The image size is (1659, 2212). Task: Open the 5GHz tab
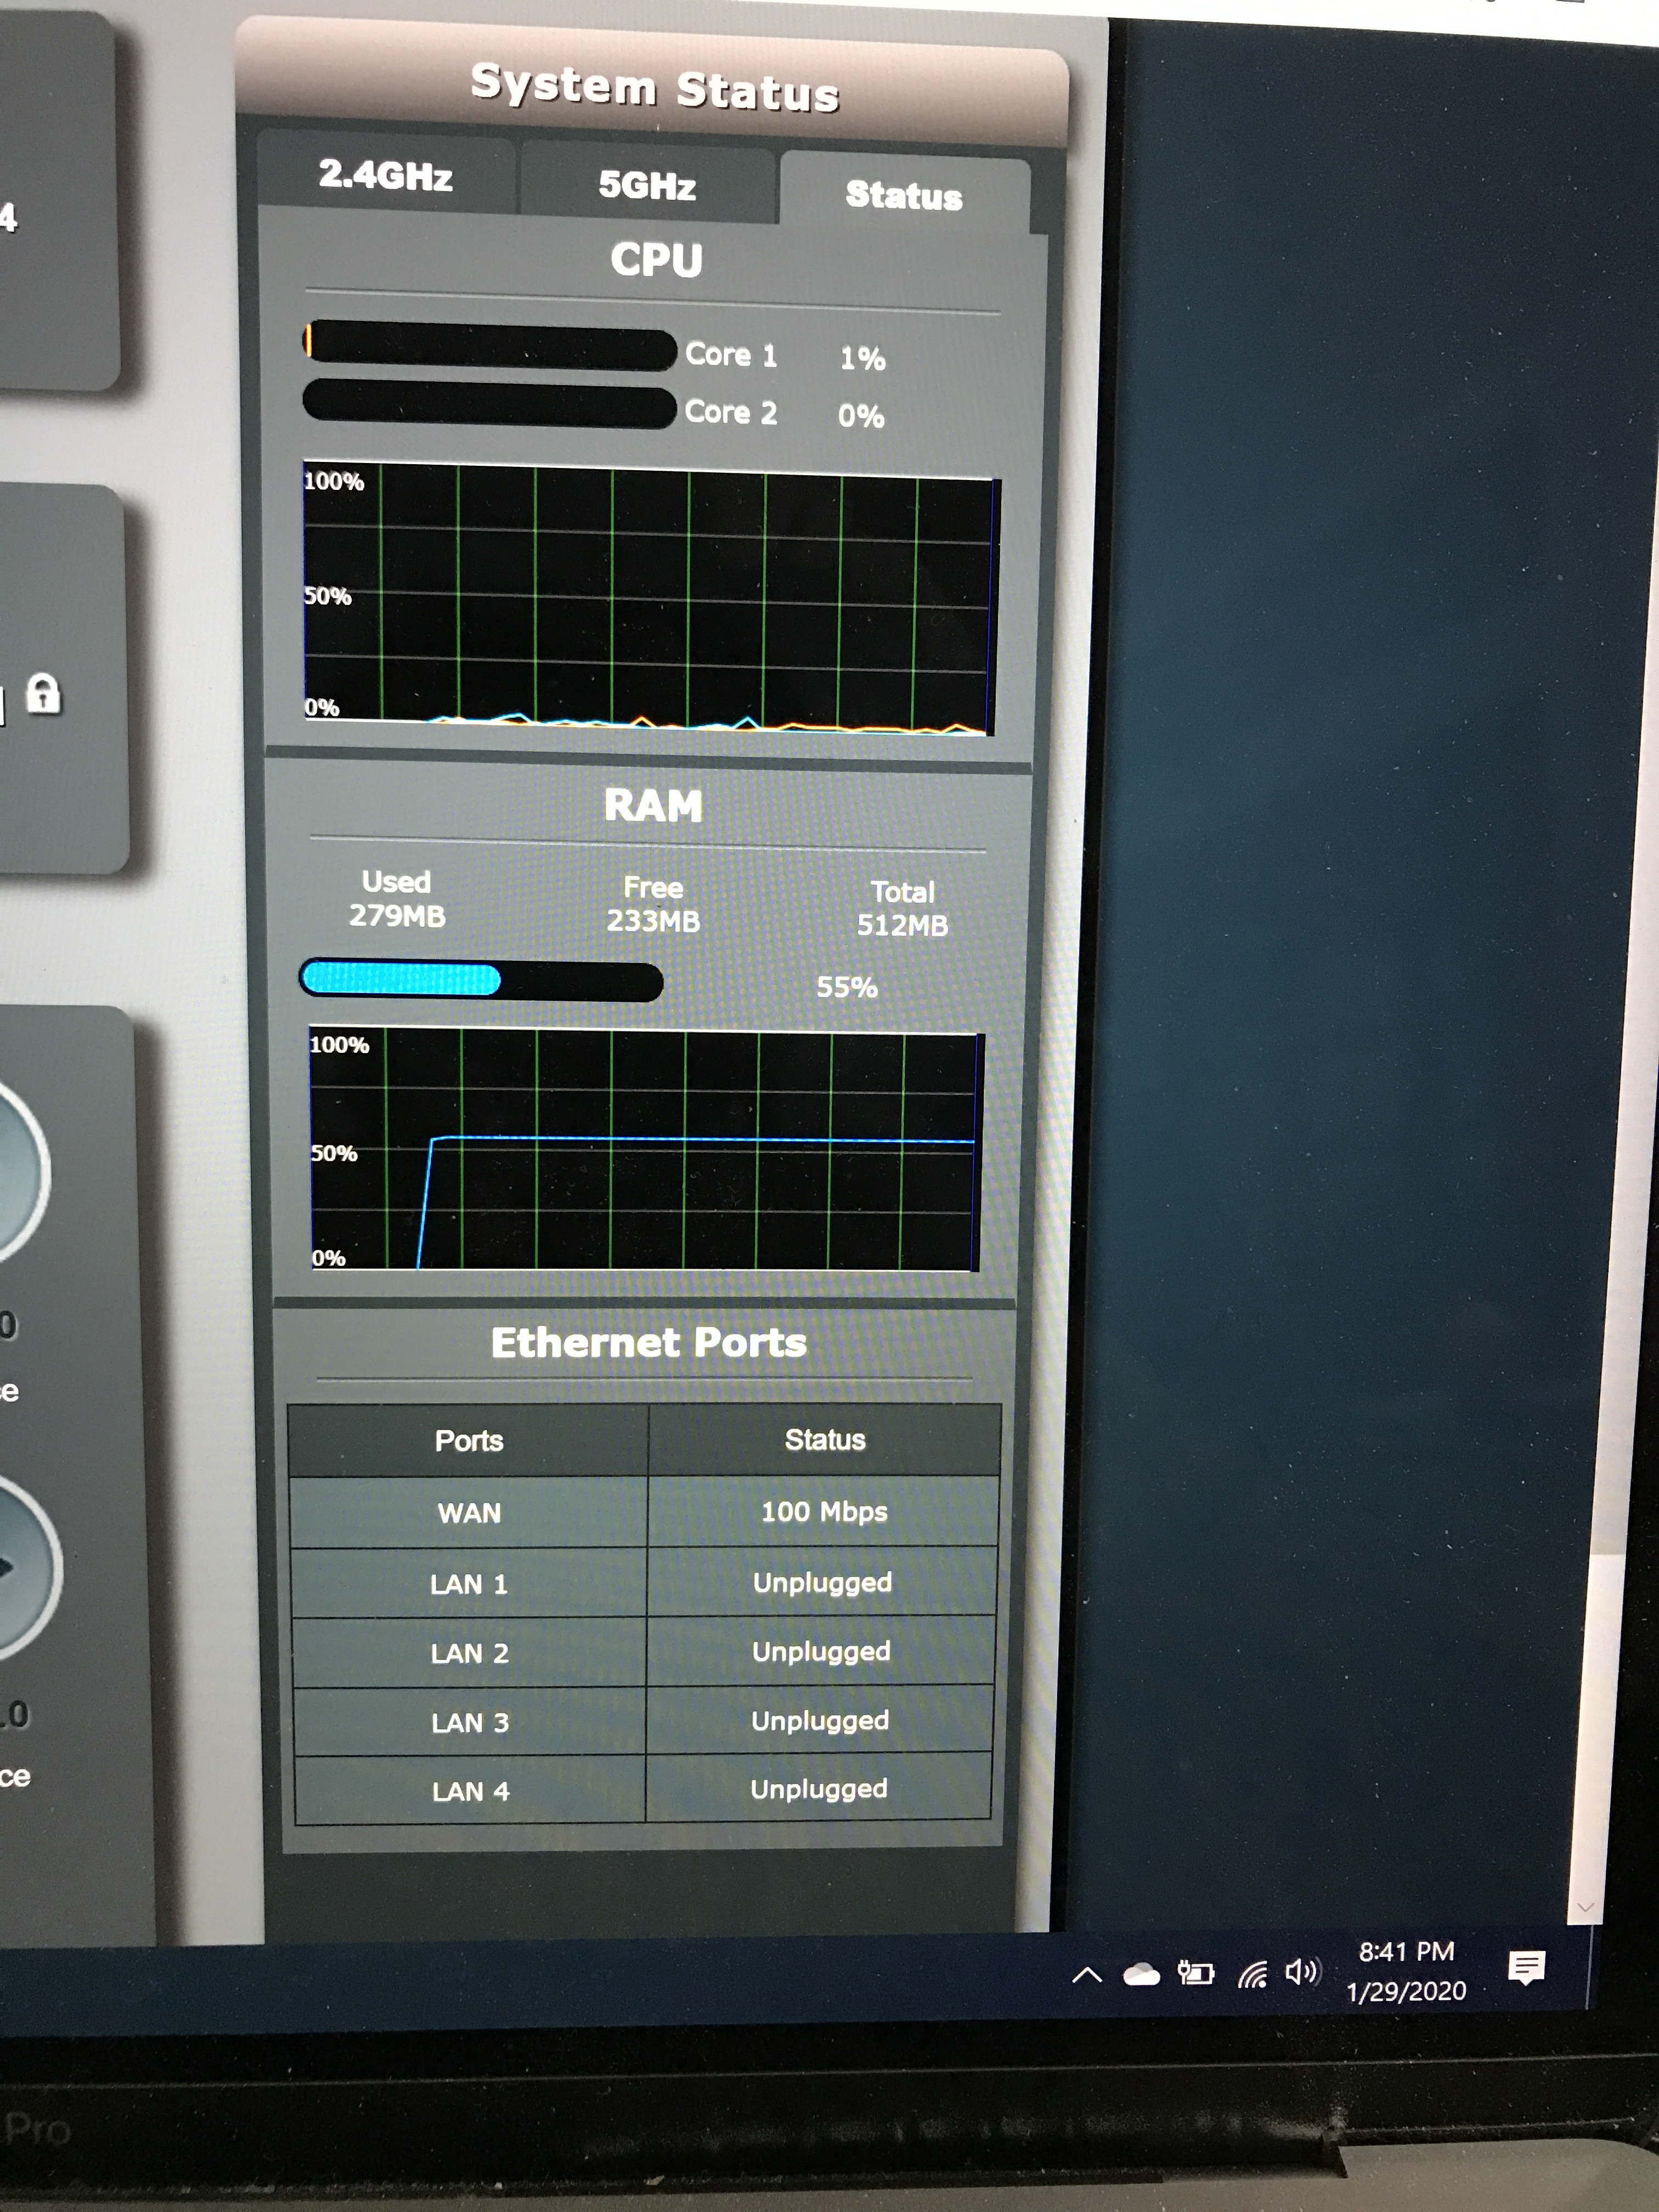pyautogui.click(x=647, y=184)
